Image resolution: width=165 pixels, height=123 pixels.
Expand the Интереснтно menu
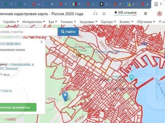click(34, 22)
